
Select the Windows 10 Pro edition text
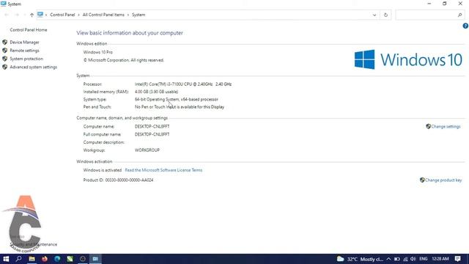[x=97, y=52]
